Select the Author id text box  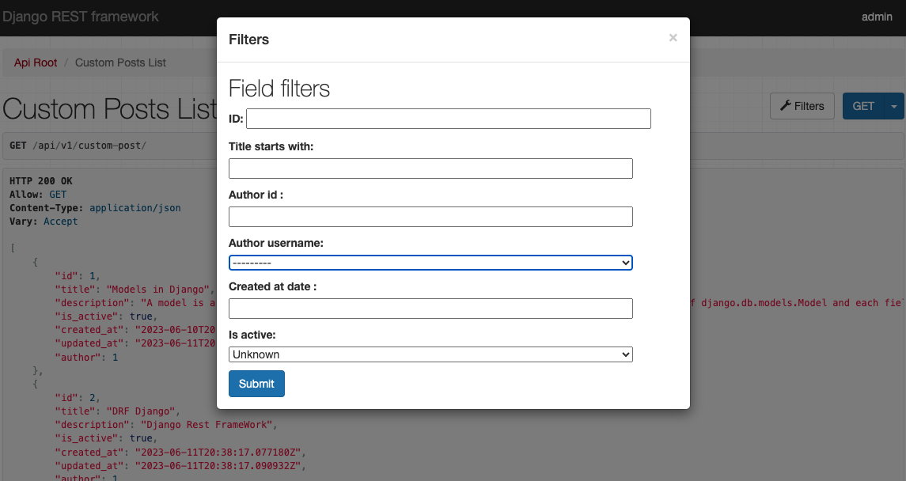tap(430, 217)
